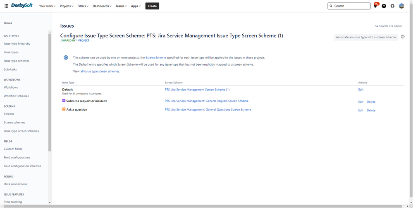This screenshot has height=208, width=413.
Task: Click the 1 PROJECT shared link
Action: coord(82,40)
